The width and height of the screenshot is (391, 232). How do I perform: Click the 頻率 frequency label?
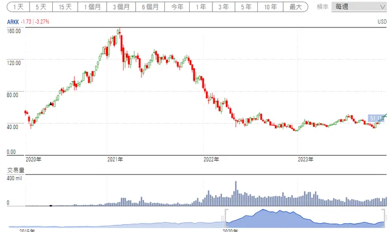pyautogui.click(x=322, y=7)
